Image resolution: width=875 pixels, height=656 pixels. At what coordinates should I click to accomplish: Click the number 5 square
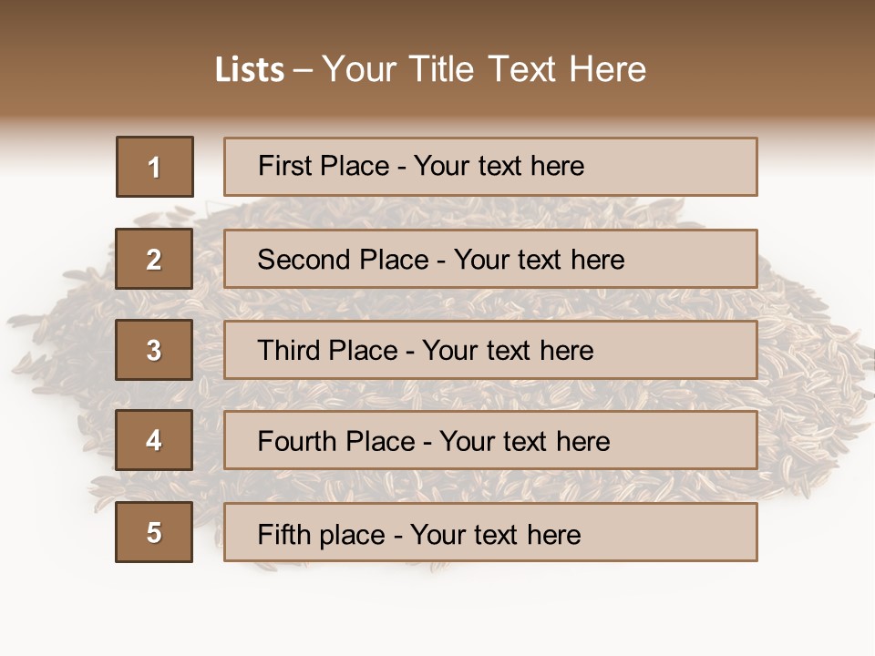154,532
